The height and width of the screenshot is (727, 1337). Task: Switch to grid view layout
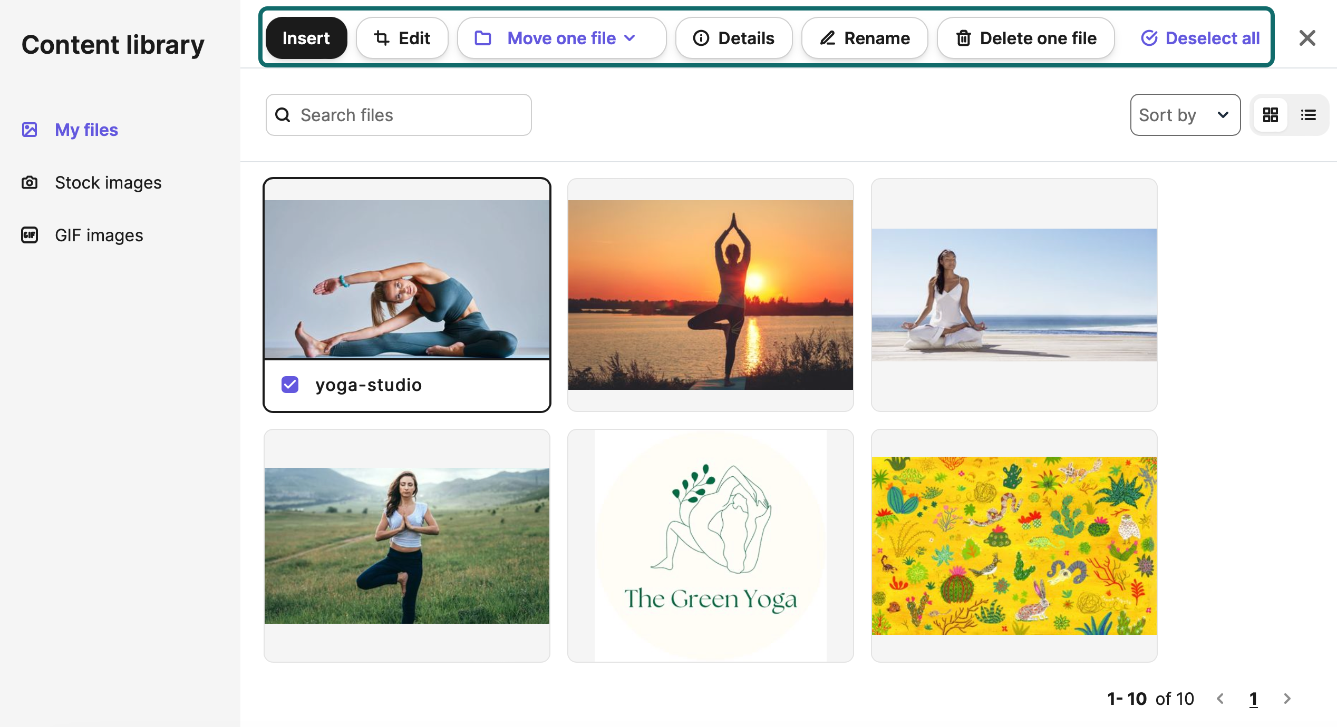coord(1270,115)
